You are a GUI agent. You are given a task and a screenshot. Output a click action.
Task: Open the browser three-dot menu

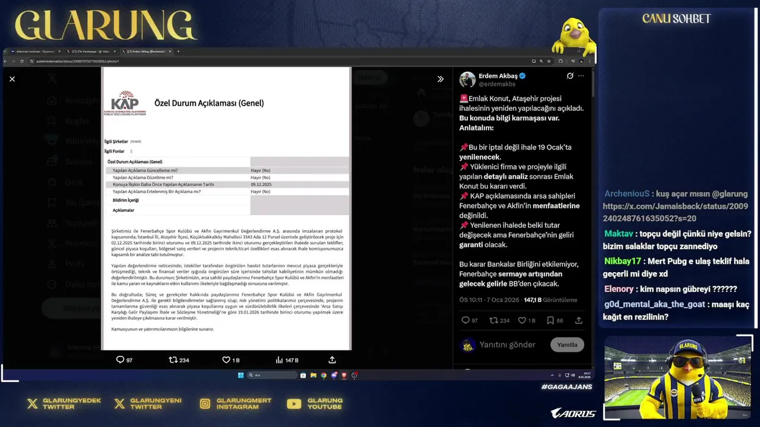pos(590,61)
